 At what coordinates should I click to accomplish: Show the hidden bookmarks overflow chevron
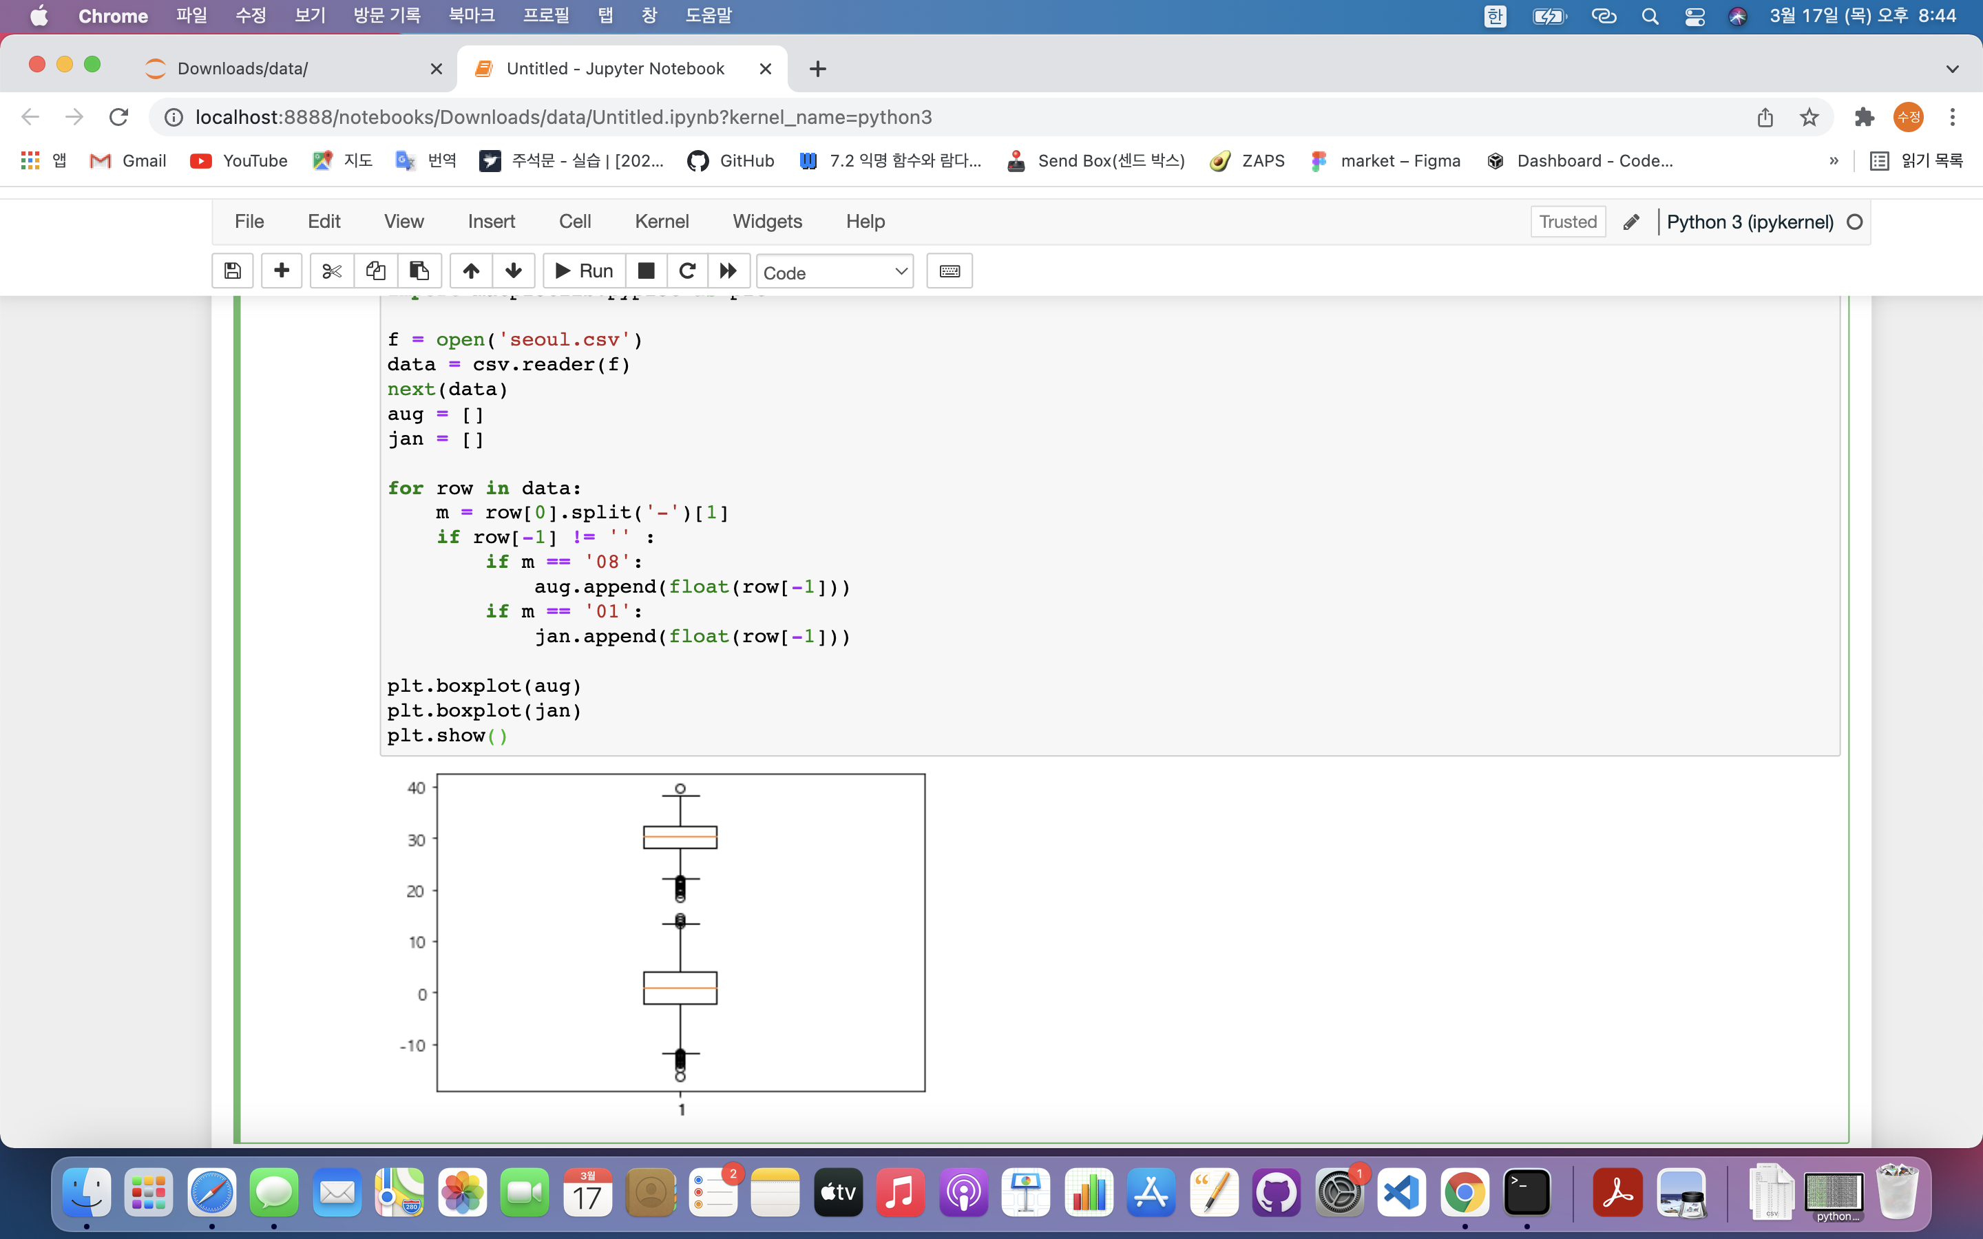click(x=1834, y=160)
